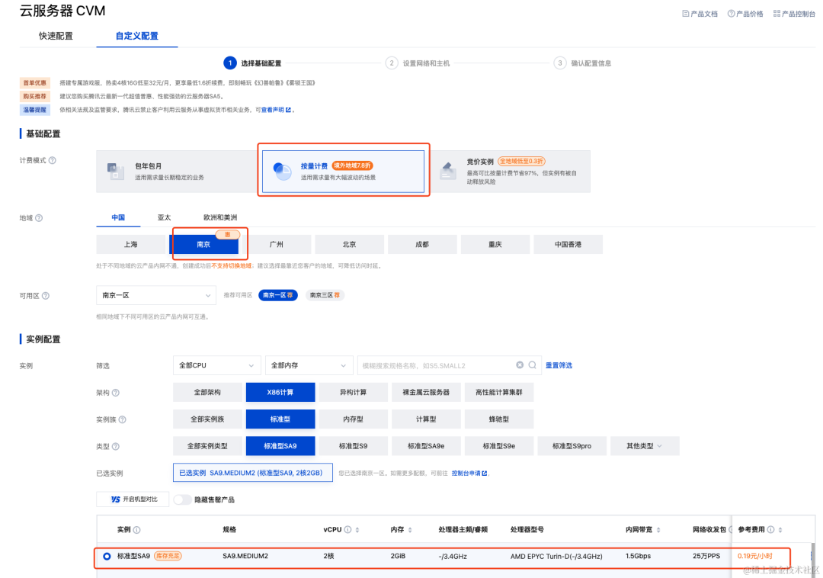Click the 按量计费 pie chart icon

[283, 171]
